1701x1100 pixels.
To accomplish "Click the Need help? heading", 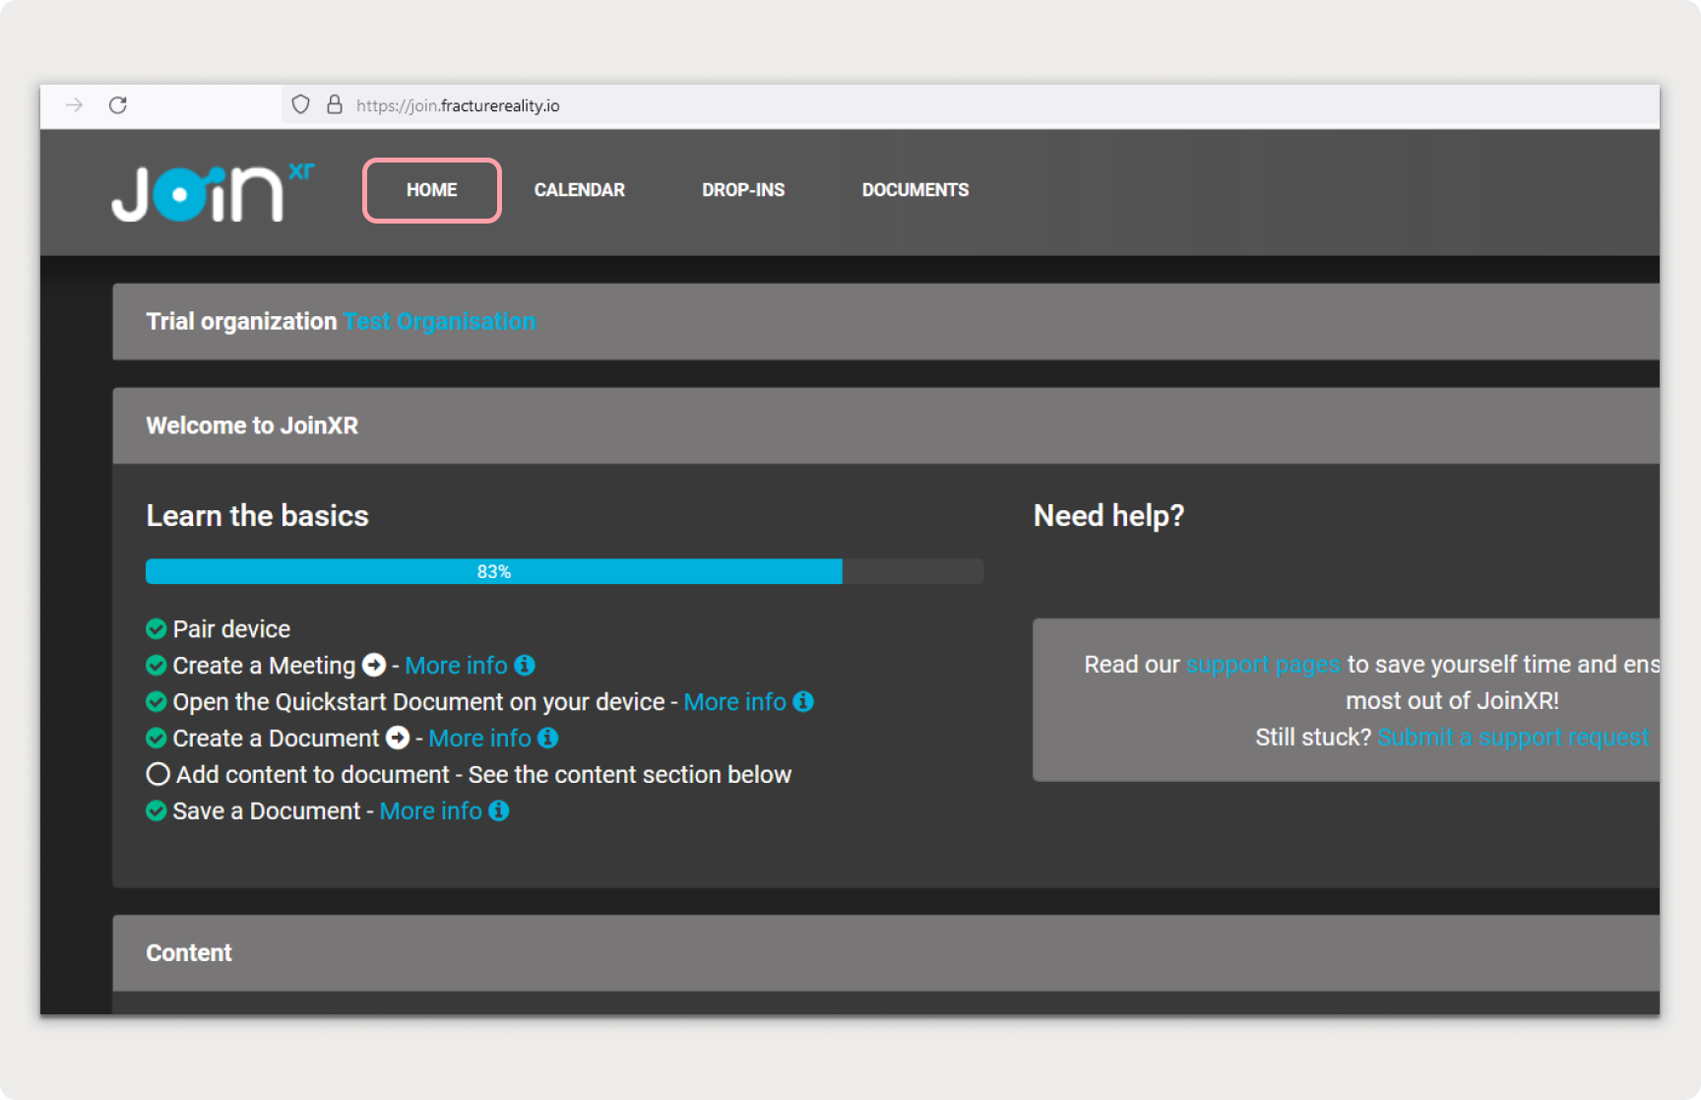I will click(1109, 516).
